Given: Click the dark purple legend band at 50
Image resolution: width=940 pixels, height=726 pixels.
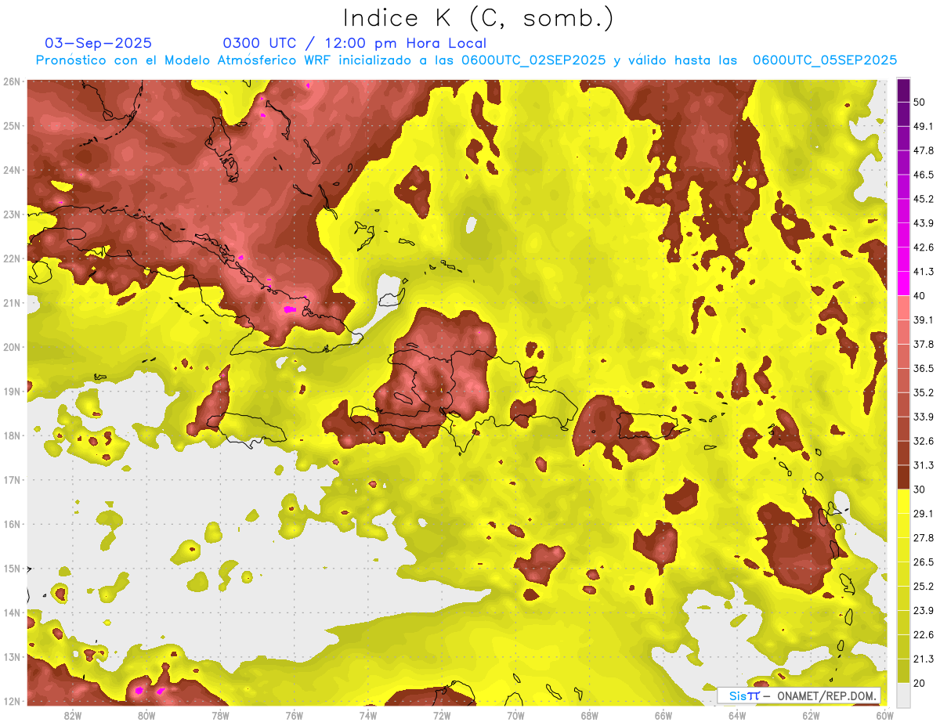Looking at the screenshot, I should [903, 90].
